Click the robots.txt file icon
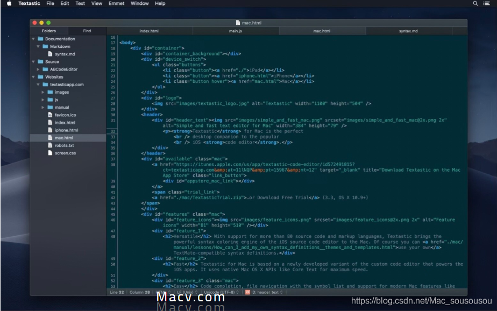 pyautogui.click(x=50, y=145)
